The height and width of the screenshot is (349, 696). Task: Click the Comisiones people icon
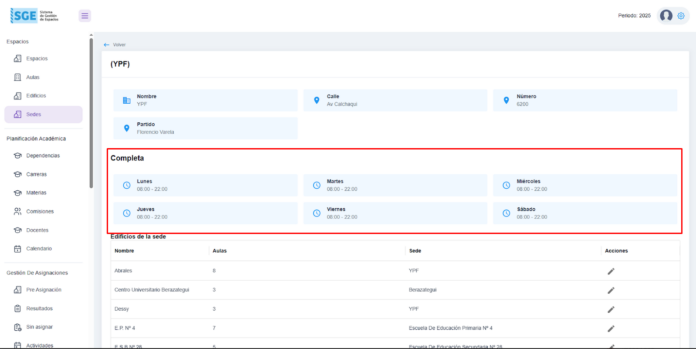pyautogui.click(x=17, y=211)
